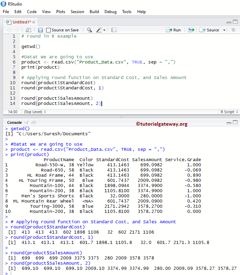Click editor line round(product$SalesAmount, 2)

coord(61,104)
